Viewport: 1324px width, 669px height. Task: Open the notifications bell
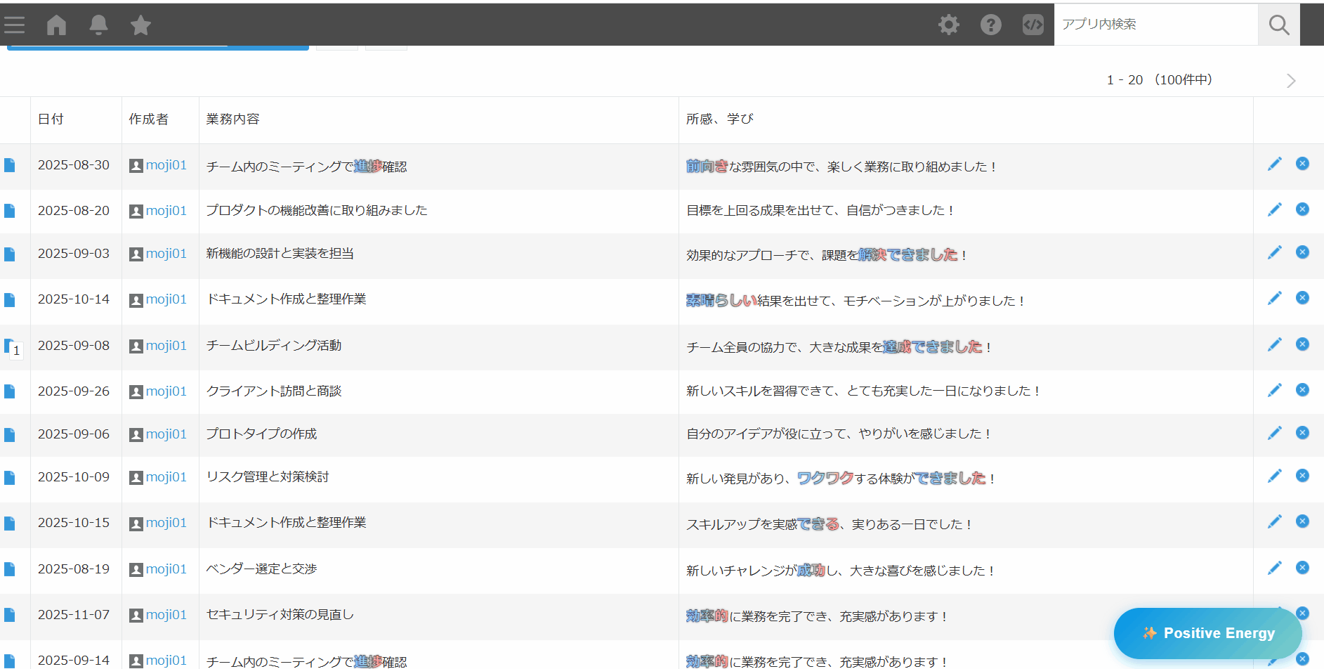point(98,25)
